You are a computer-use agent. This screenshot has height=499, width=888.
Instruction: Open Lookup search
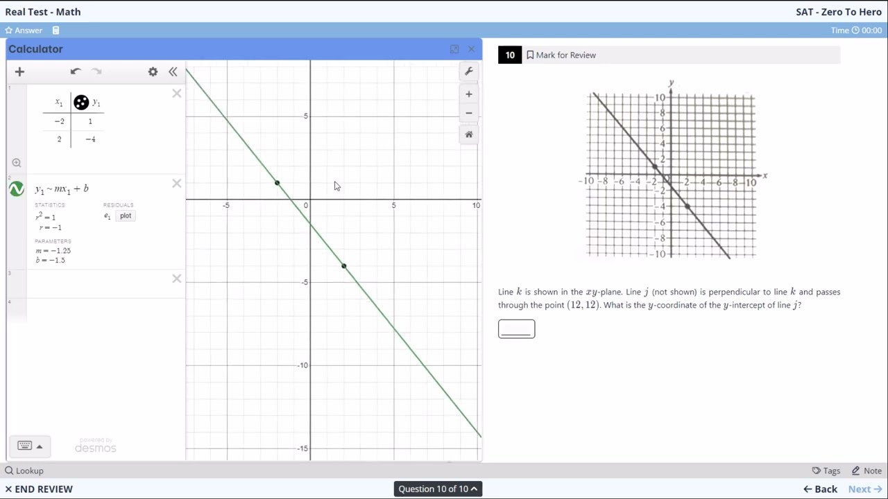(x=24, y=471)
